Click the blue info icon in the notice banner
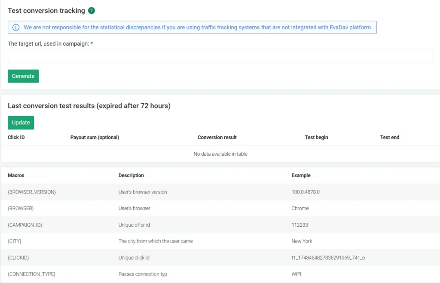The height and width of the screenshot is (283, 440). pos(16,27)
